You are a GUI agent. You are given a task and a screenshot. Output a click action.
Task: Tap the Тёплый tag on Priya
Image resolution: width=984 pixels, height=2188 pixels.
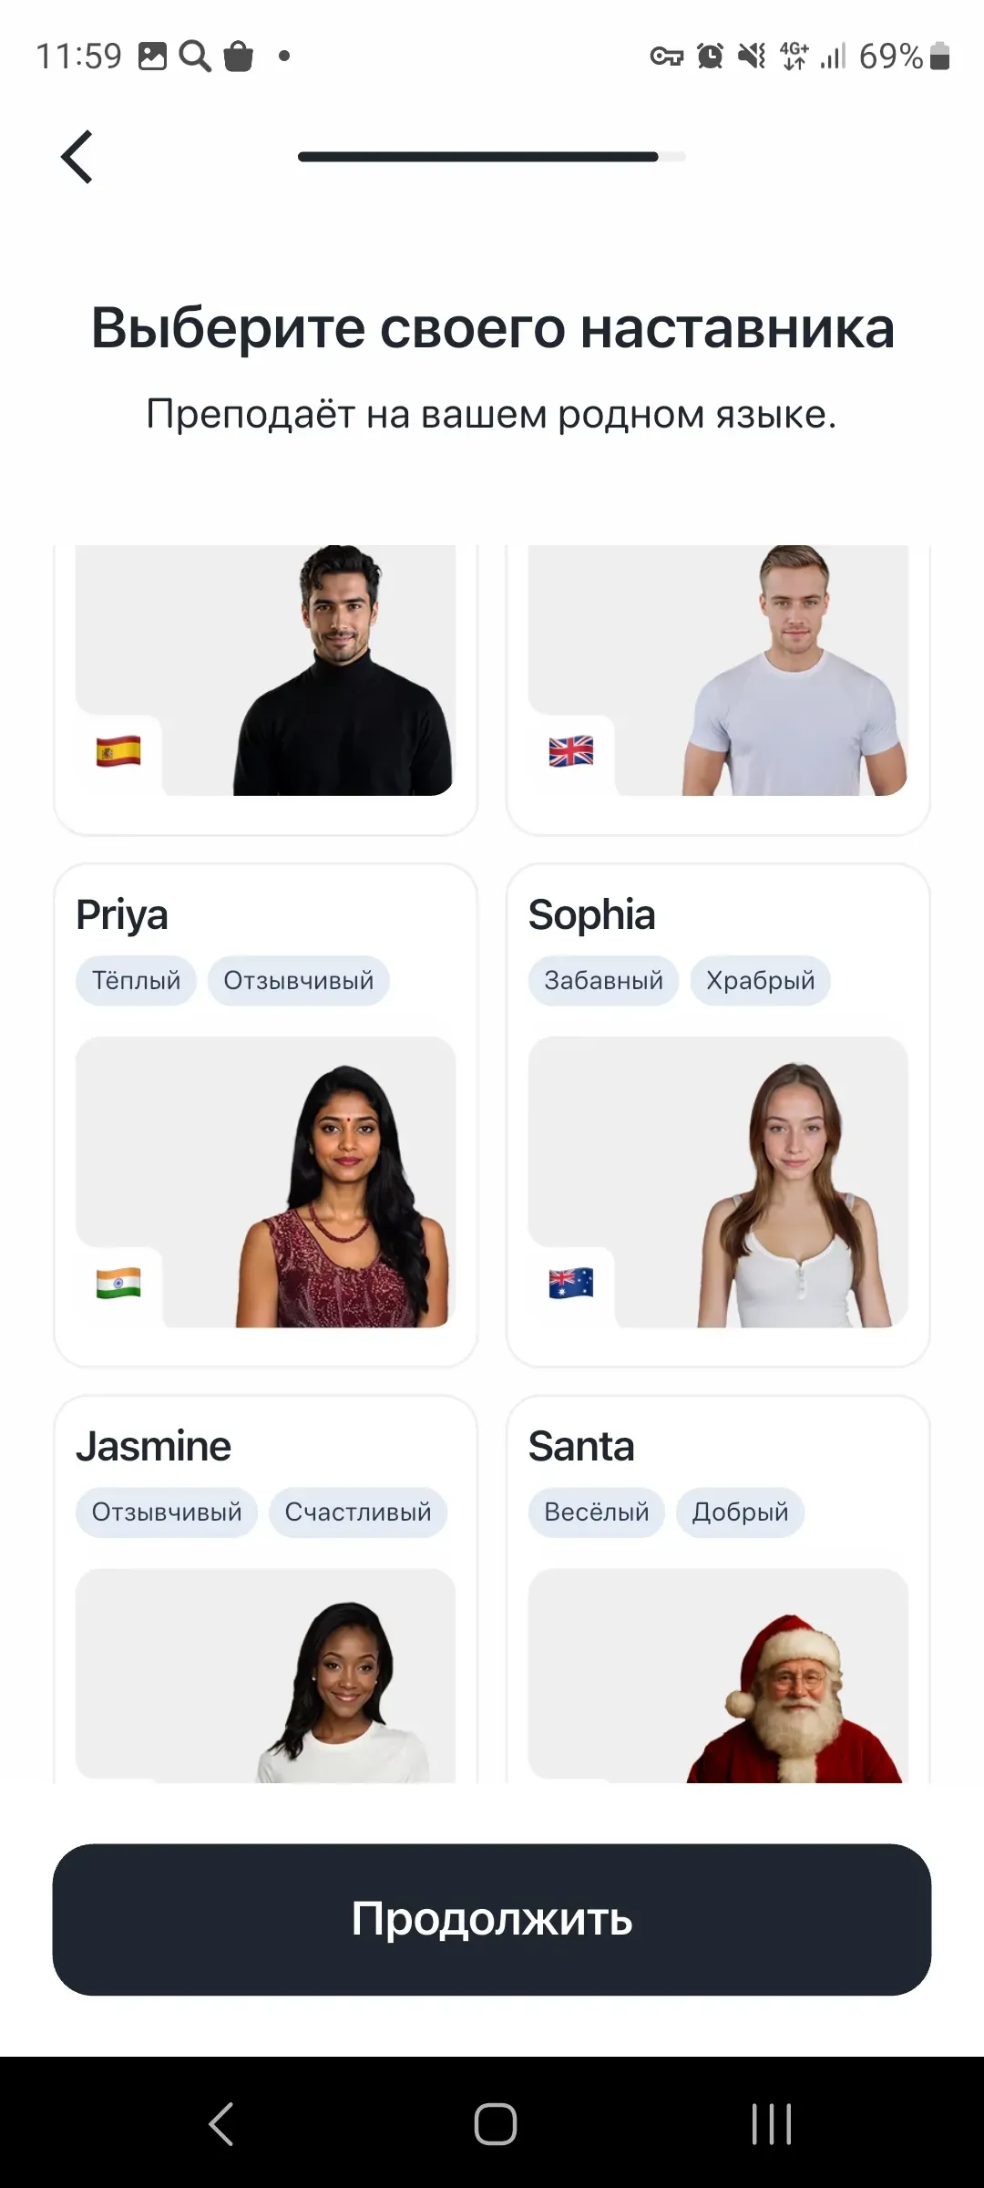(136, 981)
